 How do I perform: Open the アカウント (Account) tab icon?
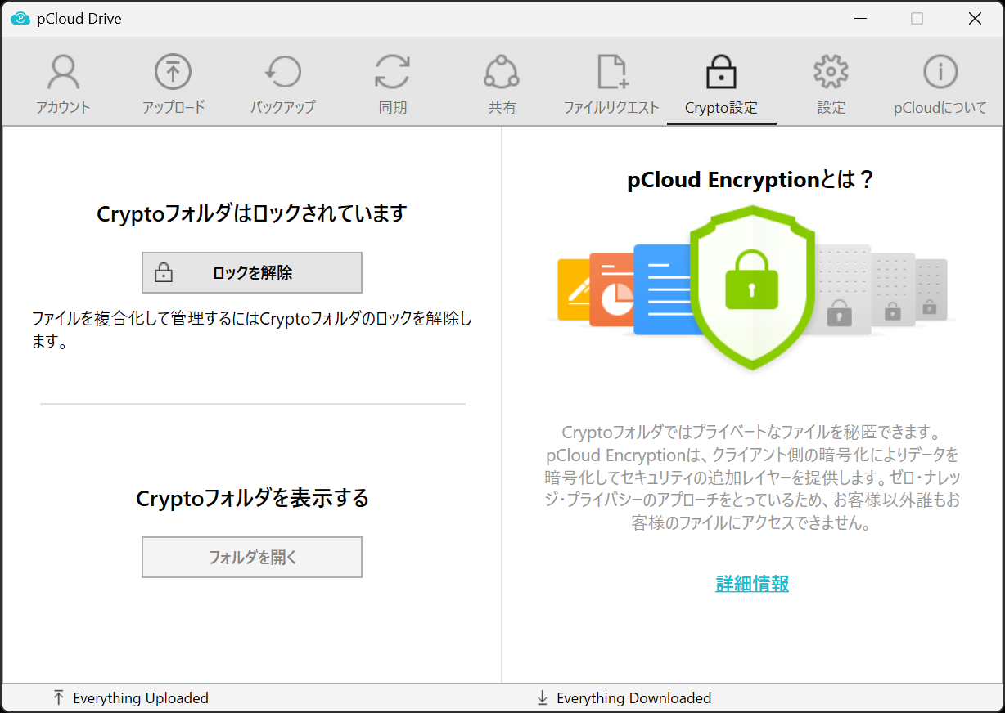[63, 73]
